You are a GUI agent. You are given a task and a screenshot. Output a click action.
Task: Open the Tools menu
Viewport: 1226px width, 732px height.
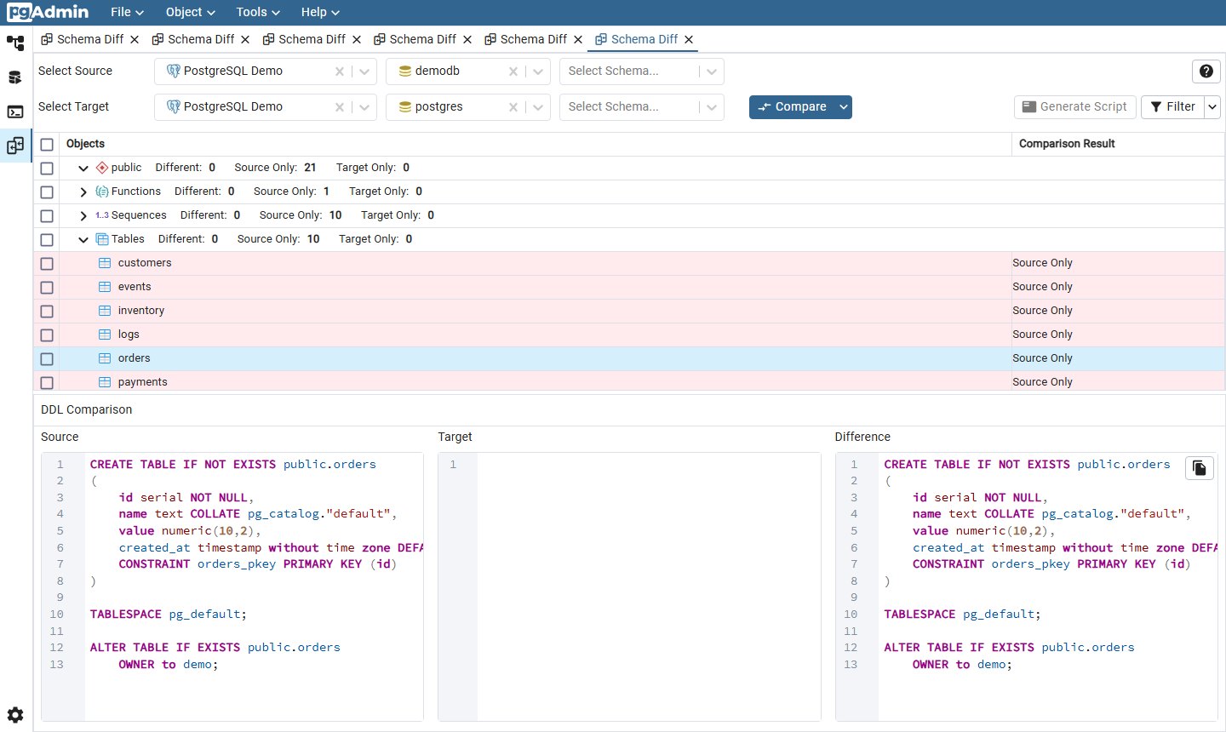point(258,12)
